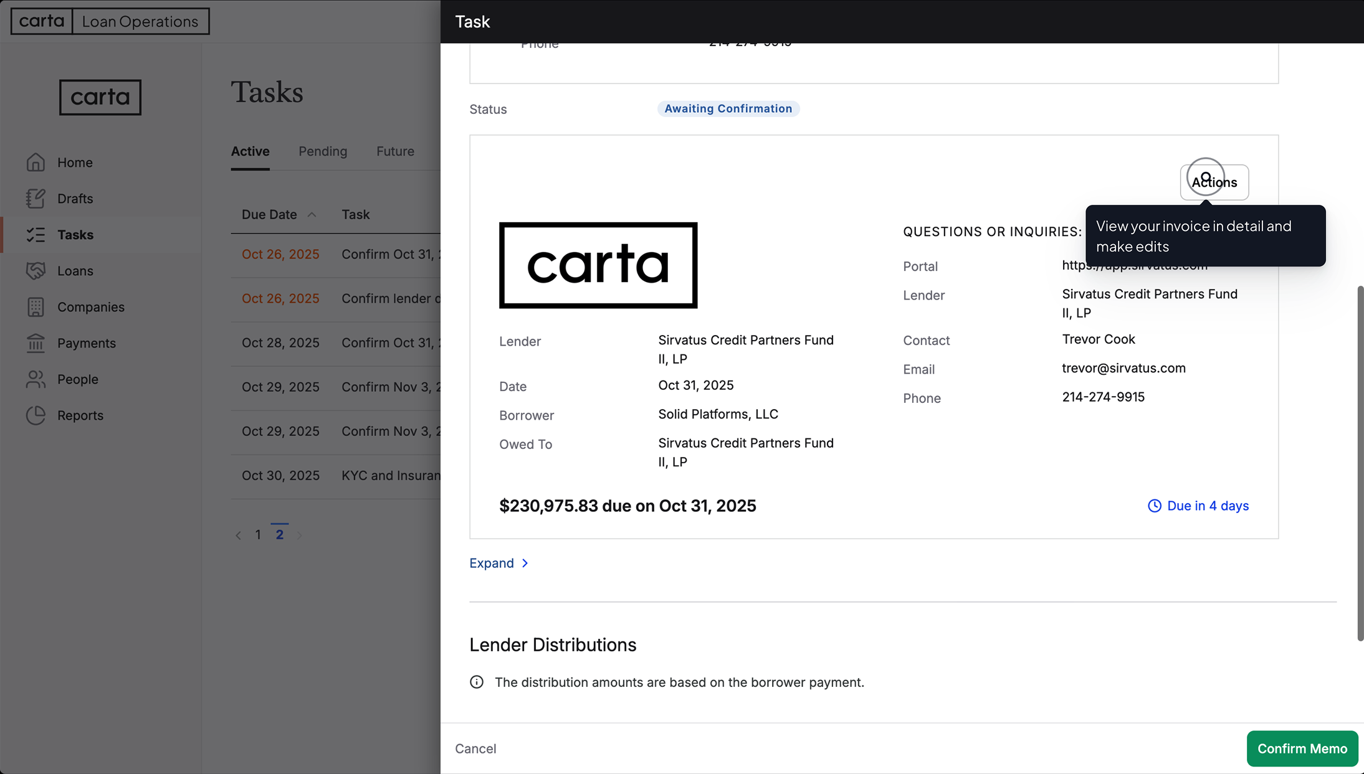
Task: Open the People page
Action: (78, 379)
